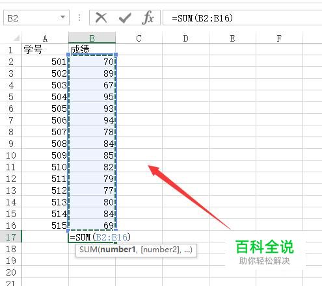The width and height of the screenshot is (322, 286).
Task: Click the cell containing 学号
Action: pos(45,50)
